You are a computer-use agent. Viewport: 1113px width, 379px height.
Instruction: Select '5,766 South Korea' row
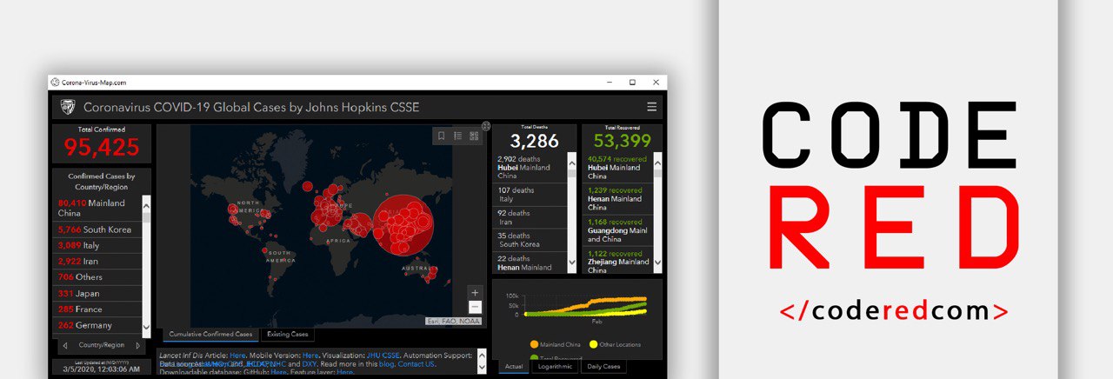[98, 229]
